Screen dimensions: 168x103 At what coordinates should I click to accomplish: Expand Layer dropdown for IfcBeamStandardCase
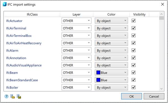click(x=76, y=80)
